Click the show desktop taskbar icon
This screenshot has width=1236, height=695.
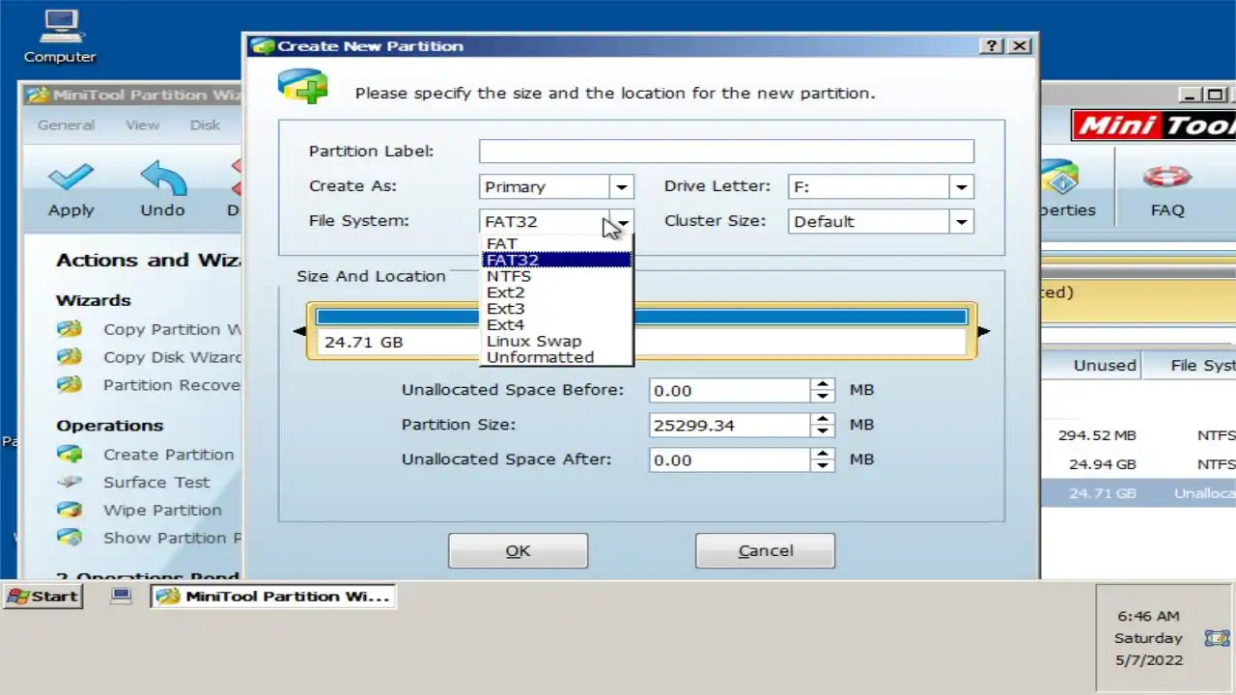click(121, 596)
